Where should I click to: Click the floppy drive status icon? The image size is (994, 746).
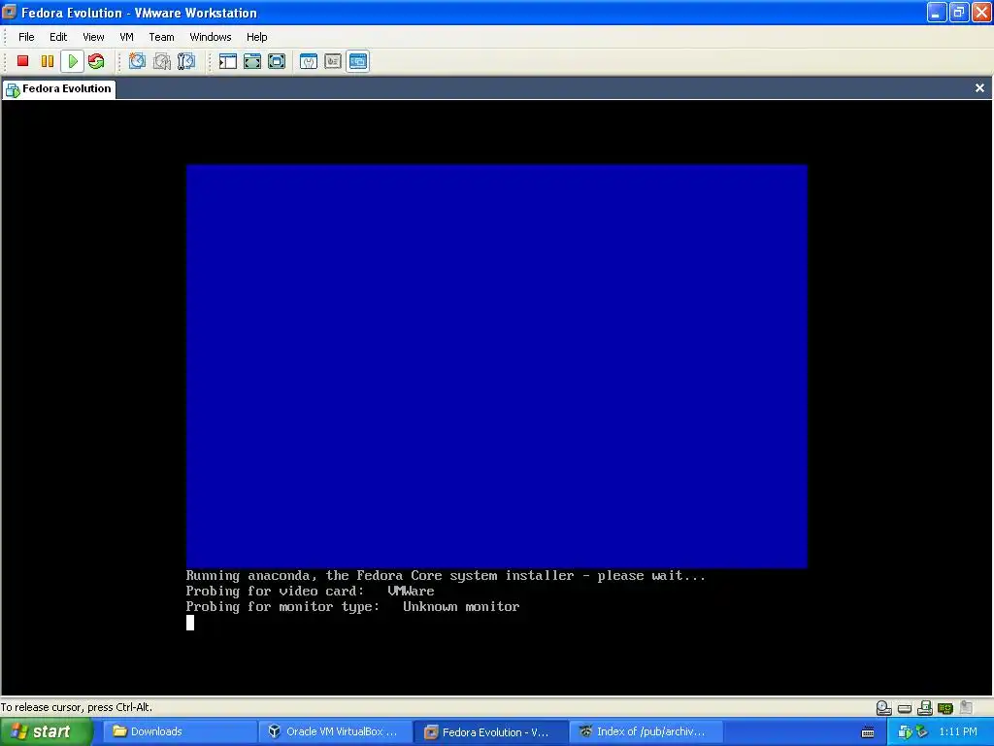tap(925, 707)
